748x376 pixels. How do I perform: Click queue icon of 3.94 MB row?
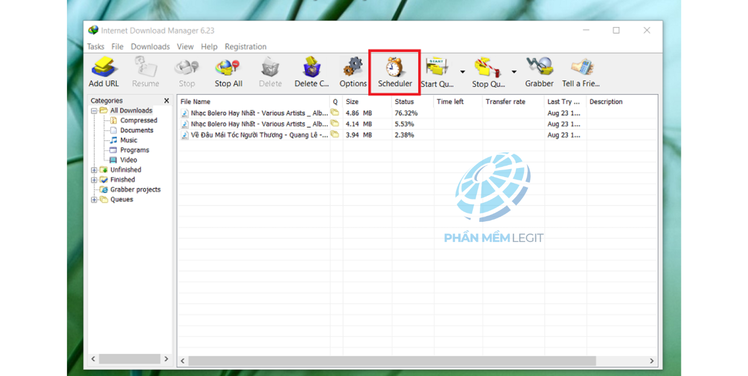point(335,135)
